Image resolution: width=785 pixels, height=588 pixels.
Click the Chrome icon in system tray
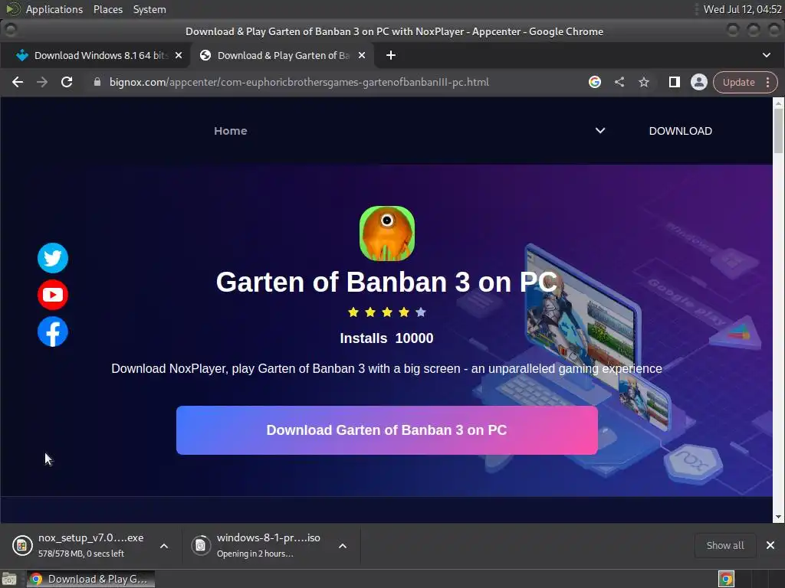point(727,579)
